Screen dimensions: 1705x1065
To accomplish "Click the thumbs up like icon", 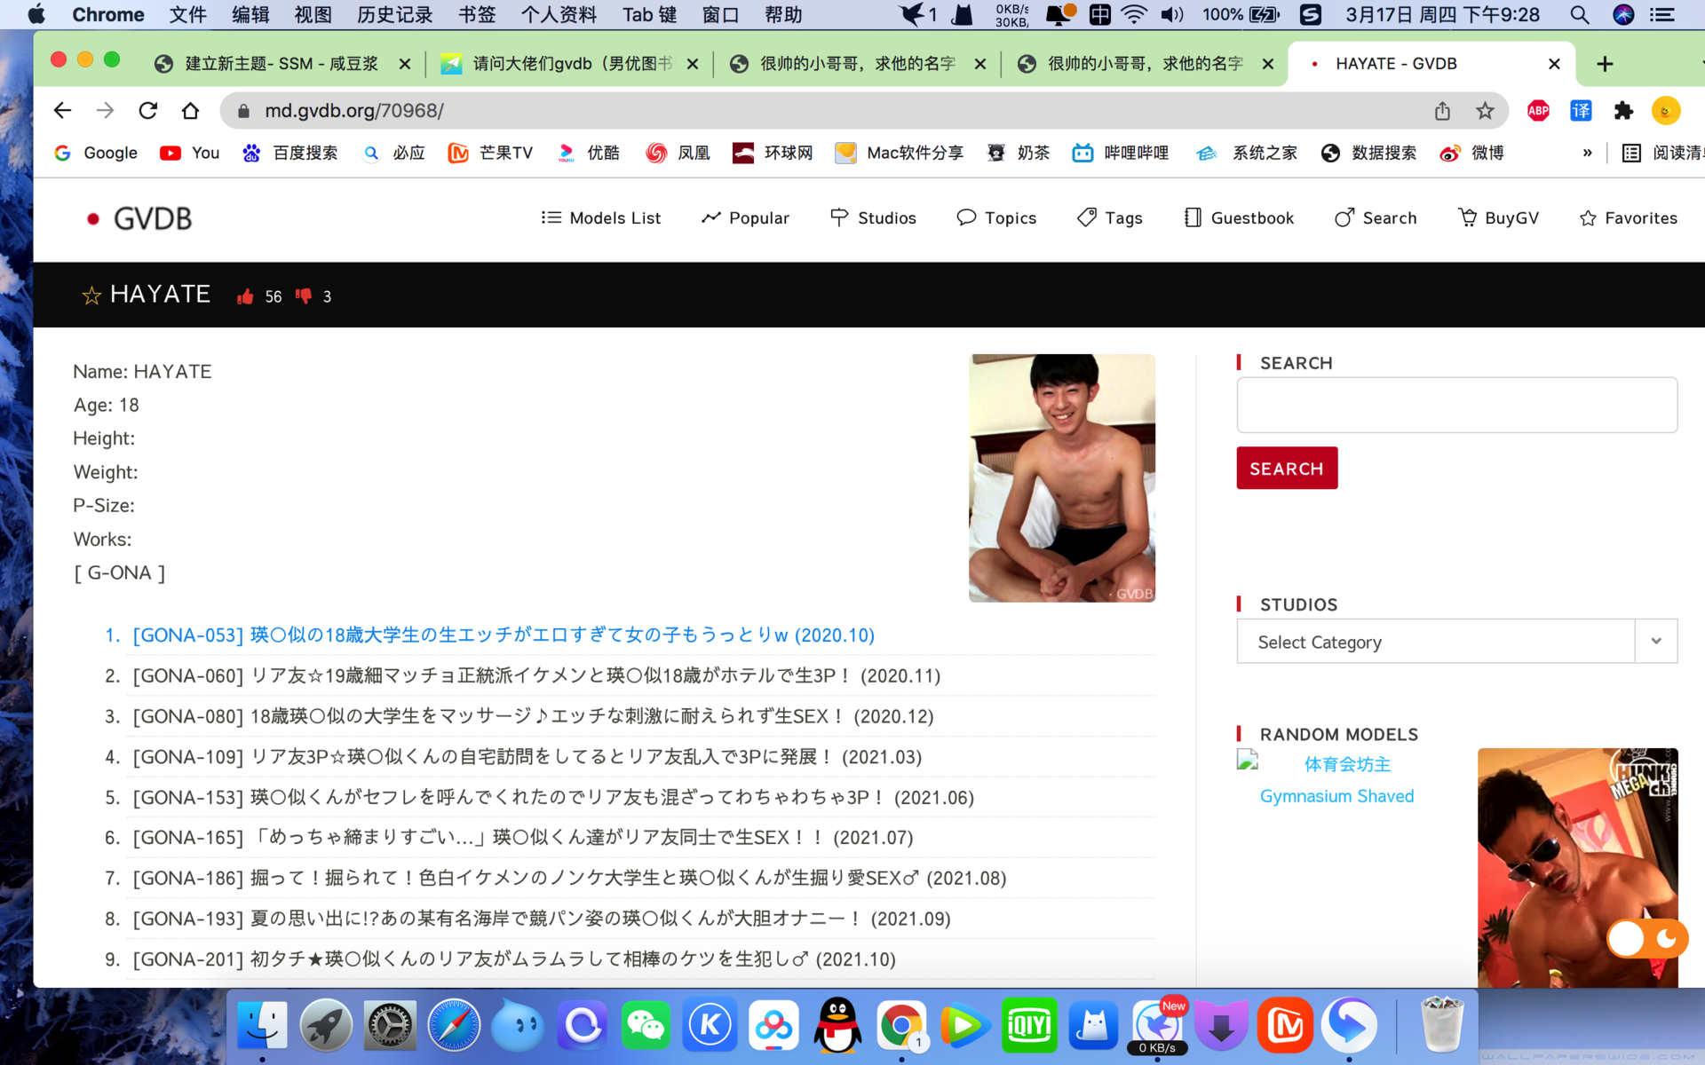I will 246,296.
